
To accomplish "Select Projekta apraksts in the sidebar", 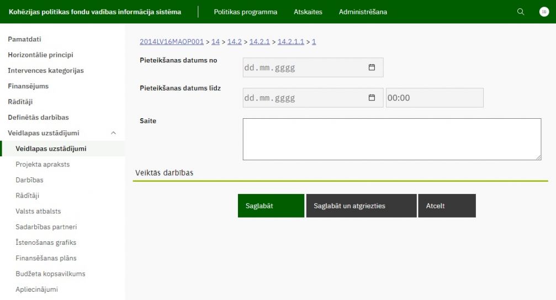I will click(x=43, y=164).
